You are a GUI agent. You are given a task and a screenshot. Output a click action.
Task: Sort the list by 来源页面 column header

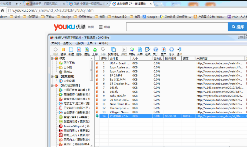click(x=220, y=59)
